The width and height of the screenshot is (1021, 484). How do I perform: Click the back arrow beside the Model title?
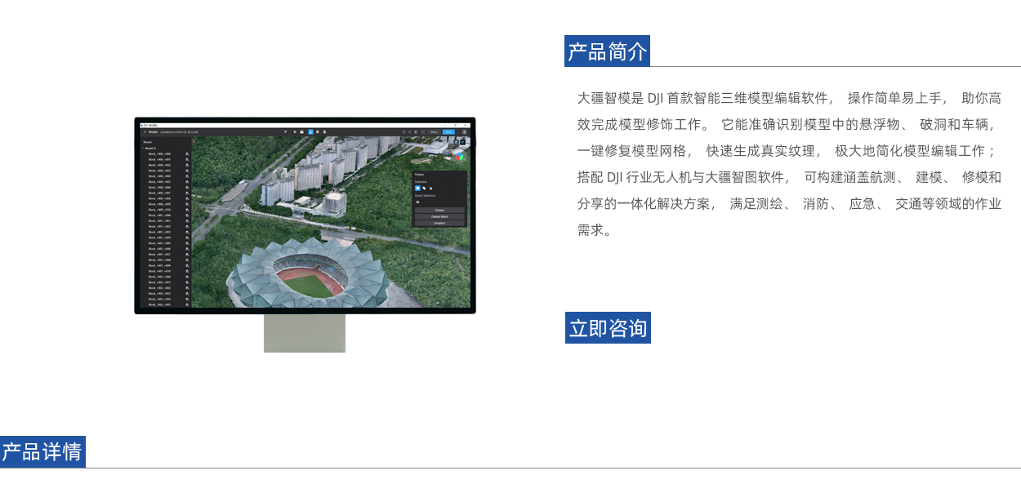[145, 131]
